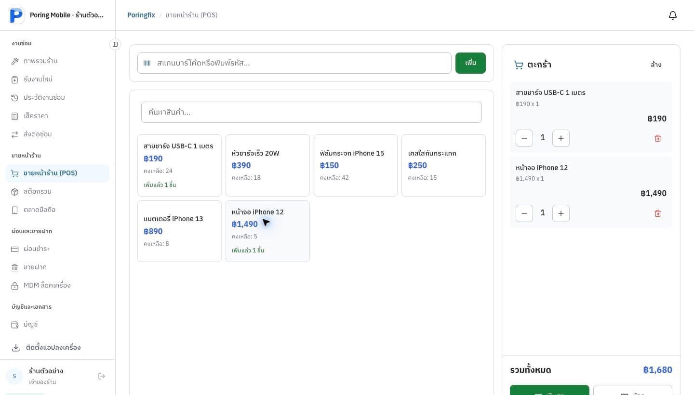Click the Poringfix breadcrumb link
Viewport: 694px width, 395px height.
click(x=141, y=15)
